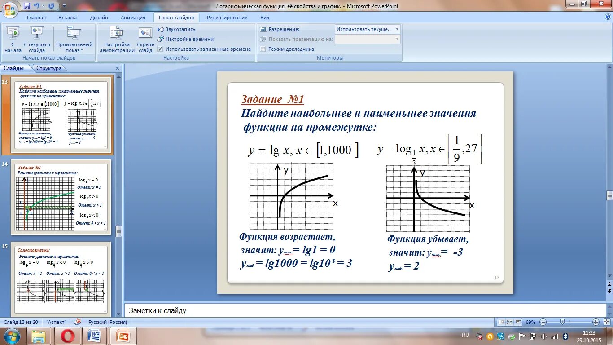The height and width of the screenshot is (345, 613).
Task: Click volume speaker tray icon
Action: [x=544, y=336]
